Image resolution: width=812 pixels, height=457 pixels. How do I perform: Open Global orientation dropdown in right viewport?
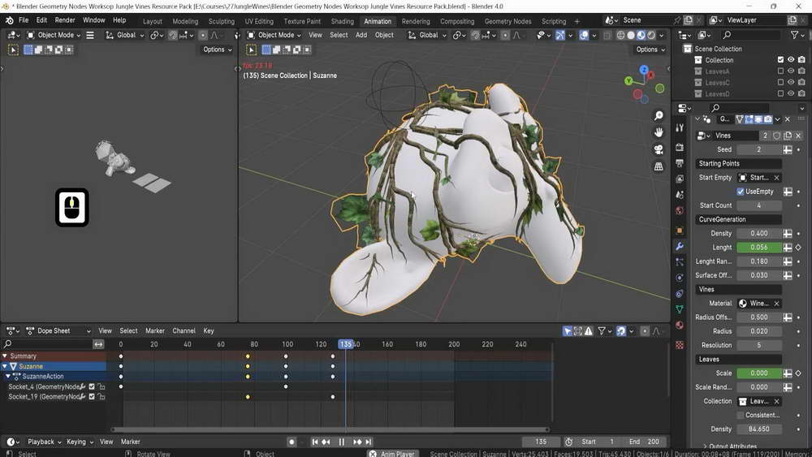tap(427, 35)
